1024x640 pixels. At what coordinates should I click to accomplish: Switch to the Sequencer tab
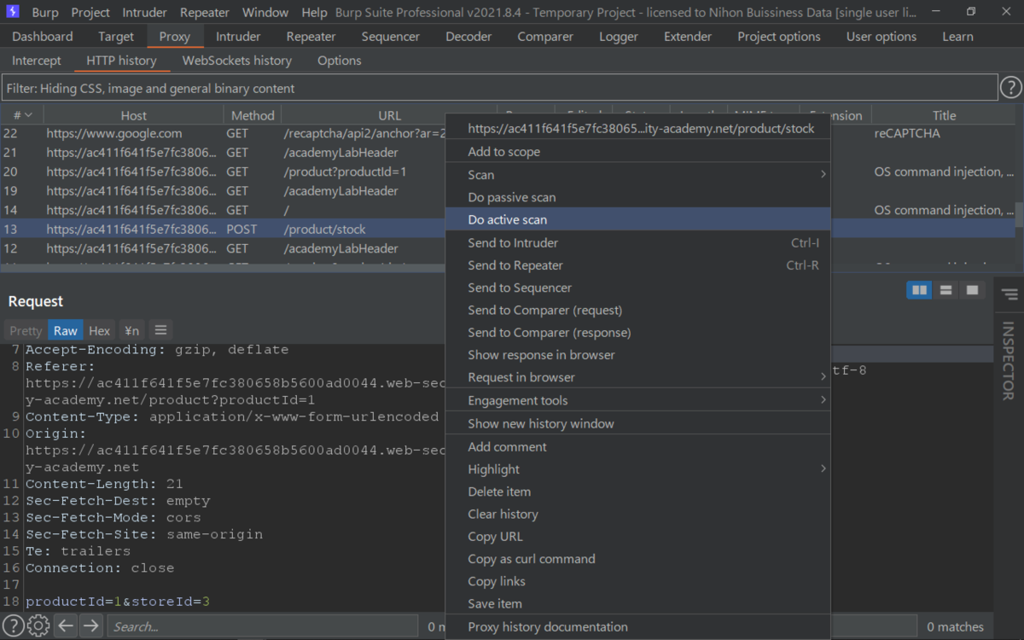click(x=390, y=37)
